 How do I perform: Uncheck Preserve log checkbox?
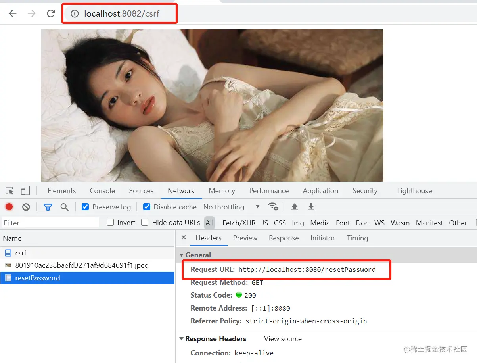pyautogui.click(x=85, y=207)
